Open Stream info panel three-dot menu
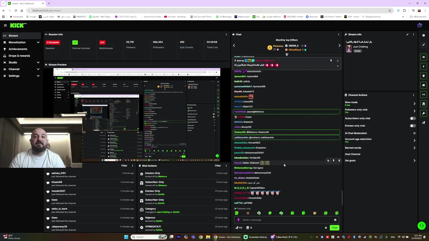This screenshot has width=429, height=241. pos(413,34)
